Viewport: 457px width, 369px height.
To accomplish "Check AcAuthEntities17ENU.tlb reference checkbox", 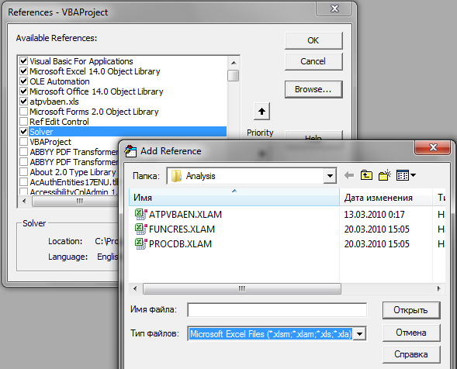I will pyautogui.click(x=23, y=182).
